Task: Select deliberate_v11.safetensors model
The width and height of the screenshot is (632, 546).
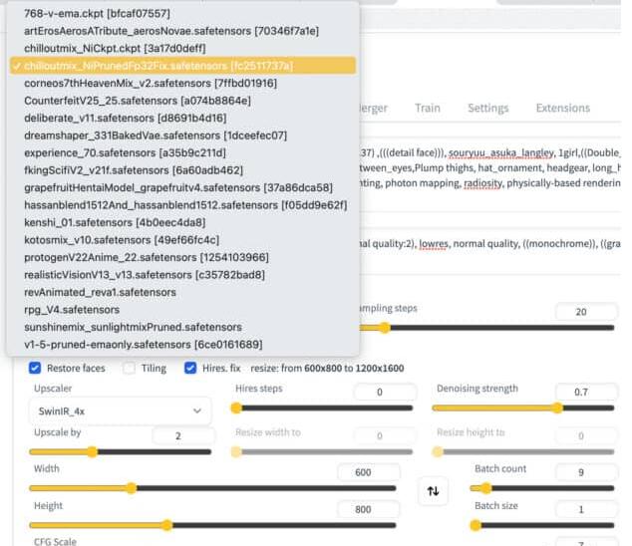Action: click(183, 118)
